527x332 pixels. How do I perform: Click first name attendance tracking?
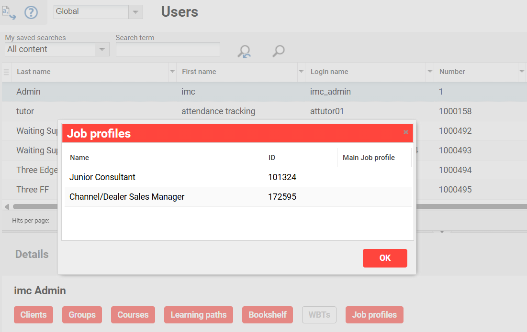tap(218, 111)
